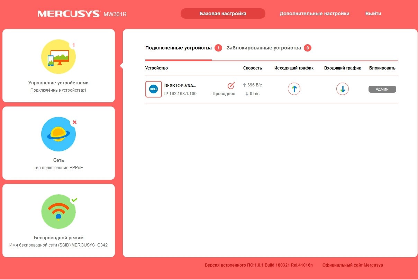Click the Wireless mode Wi-Fi icon
This screenshot has width=418, height=279.
(x=58, y=211)
